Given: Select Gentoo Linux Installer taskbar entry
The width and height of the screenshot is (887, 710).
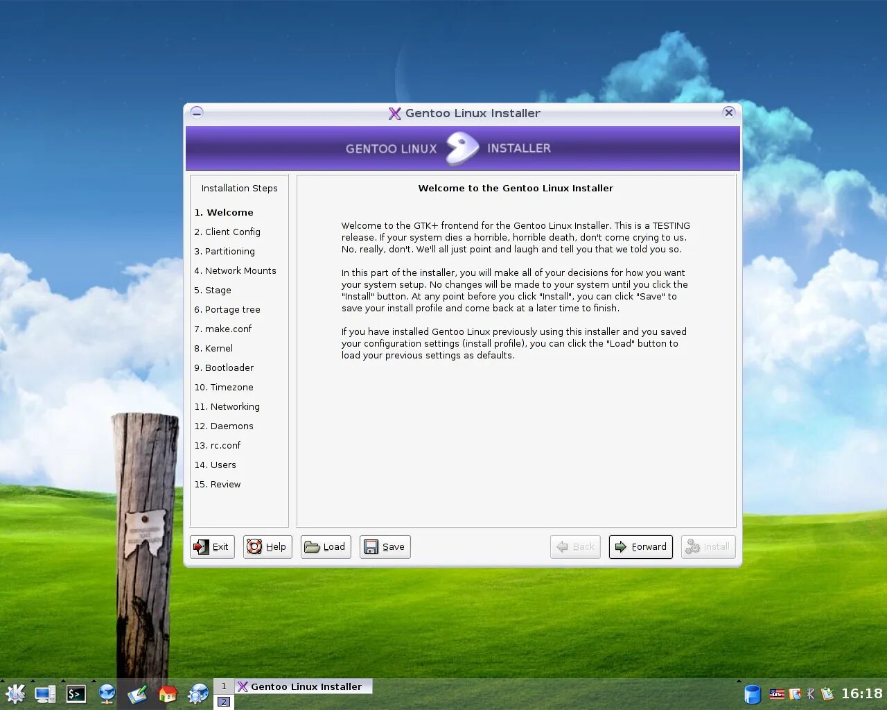Looking at the screenshot, I should coord(304,686).
